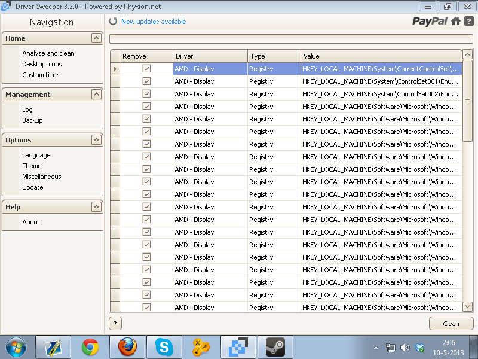Click the Show desktop strip on the taskbar
The height and width of the screenshot is (359, 478).
(473, 347)
